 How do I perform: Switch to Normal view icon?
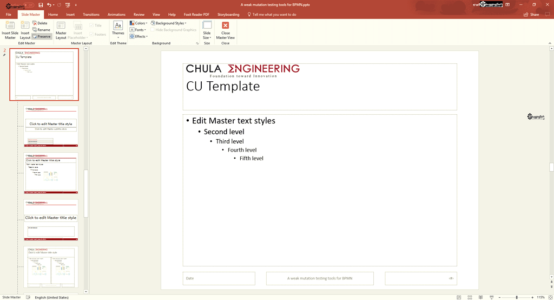pos(459,297)
